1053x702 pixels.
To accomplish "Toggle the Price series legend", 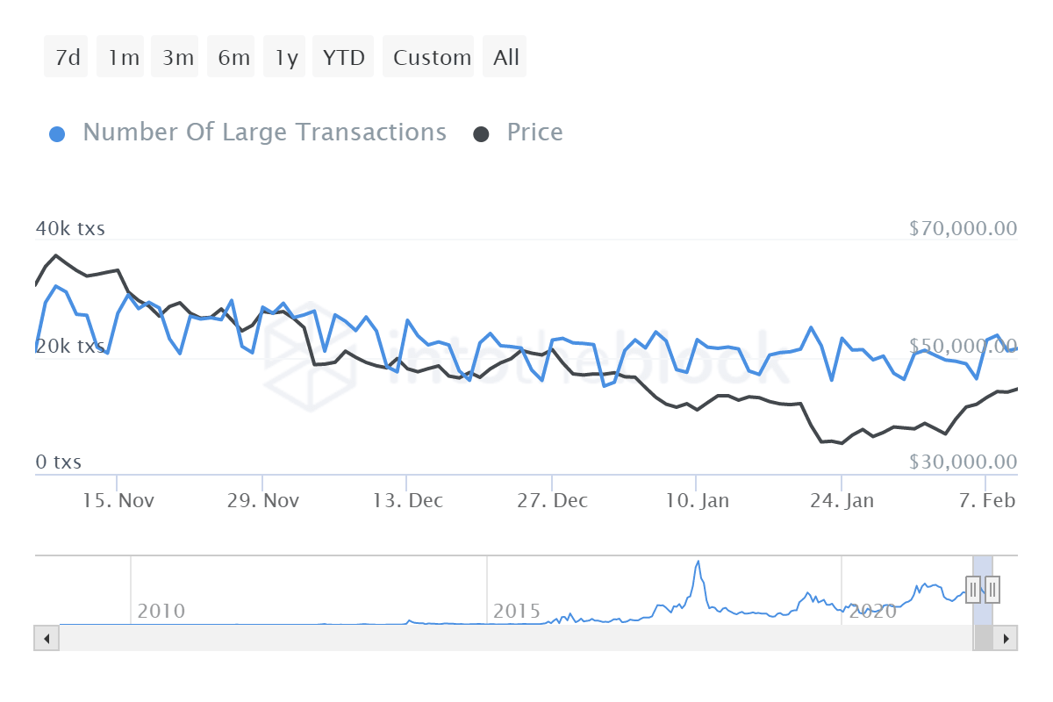I will (534, 133).
